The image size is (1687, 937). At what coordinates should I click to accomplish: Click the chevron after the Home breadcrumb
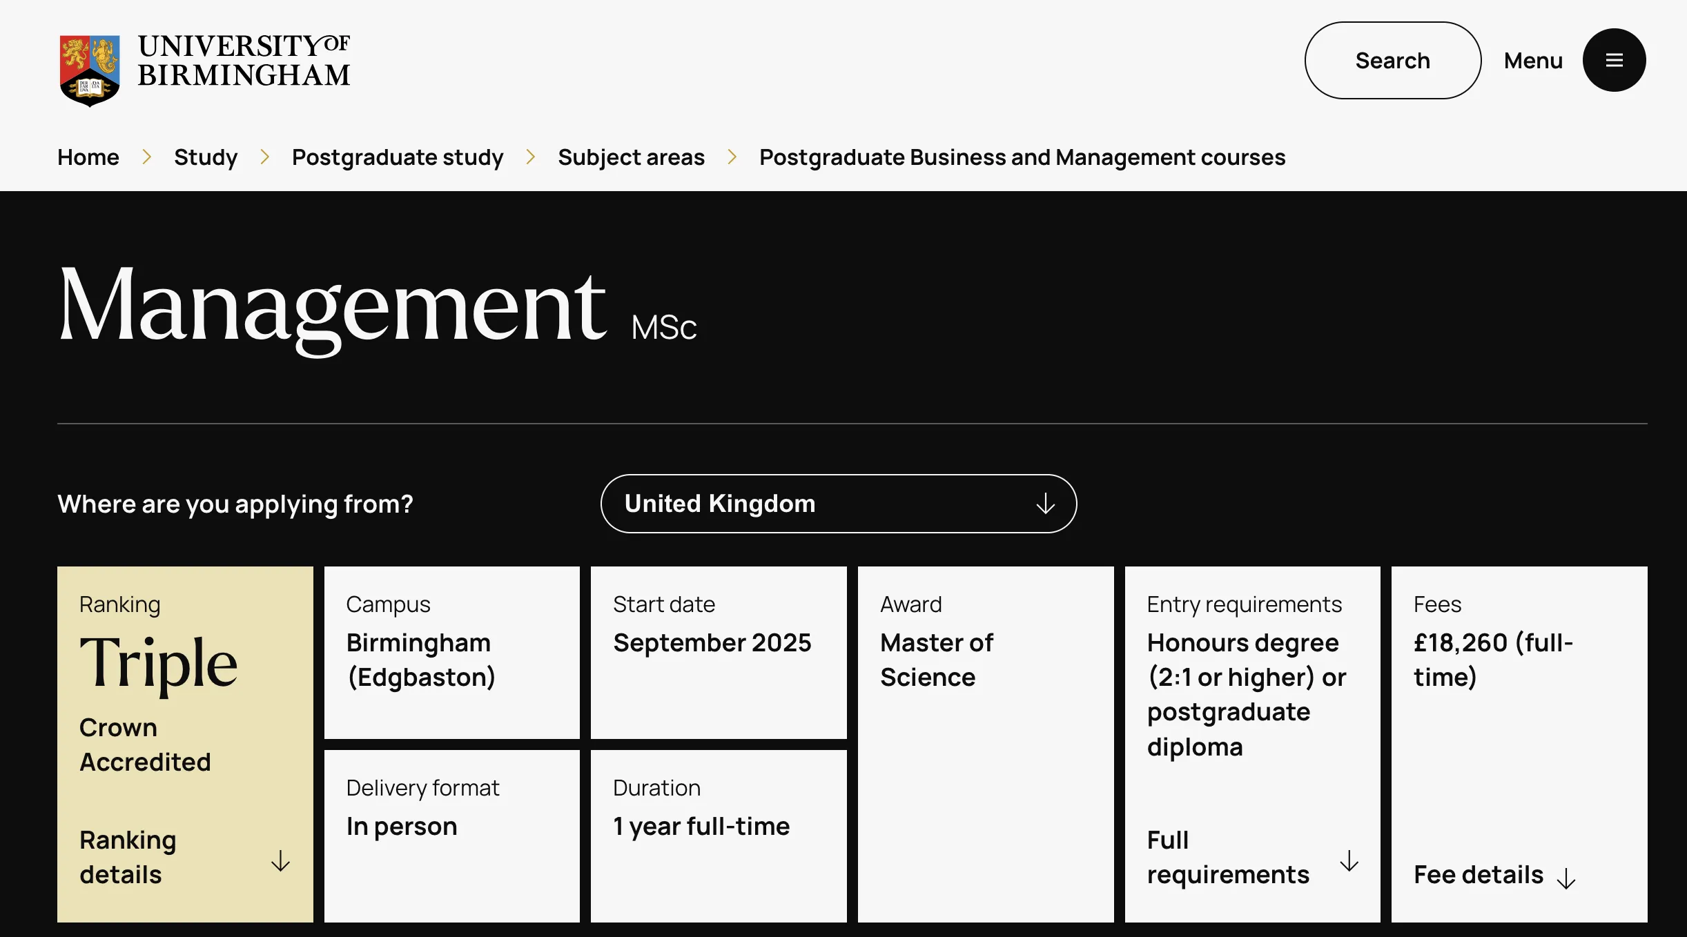[x=146, y=157]
